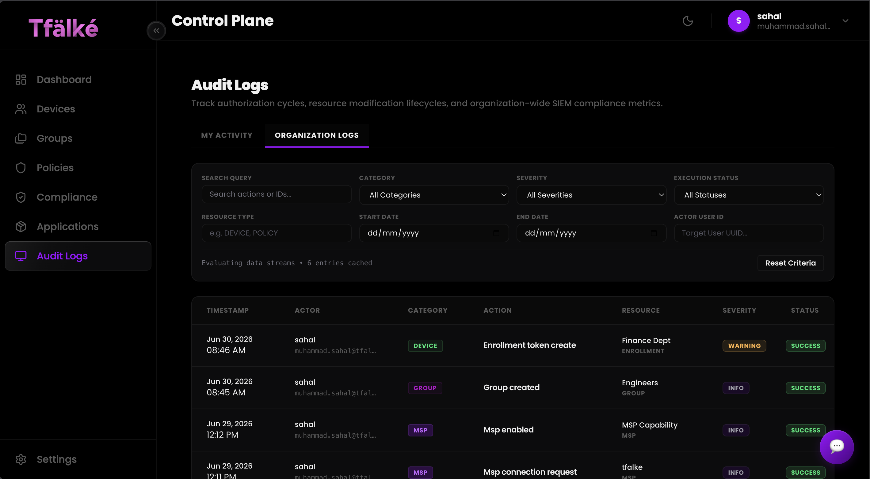
Task: Click the Start Date field
Action: tap(434, 233)
